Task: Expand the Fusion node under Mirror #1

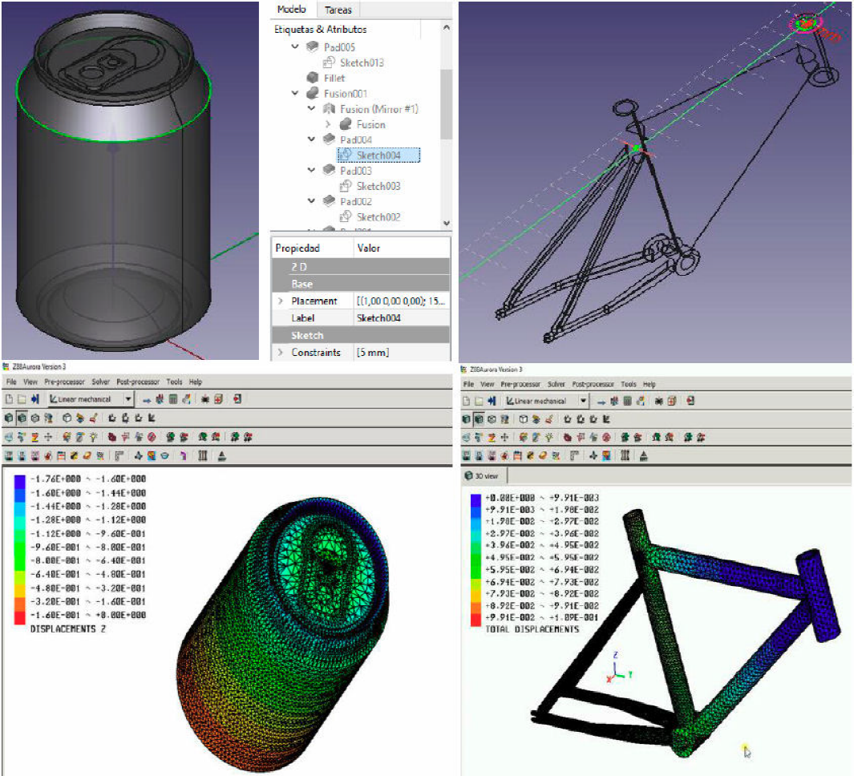Action: 328,124
